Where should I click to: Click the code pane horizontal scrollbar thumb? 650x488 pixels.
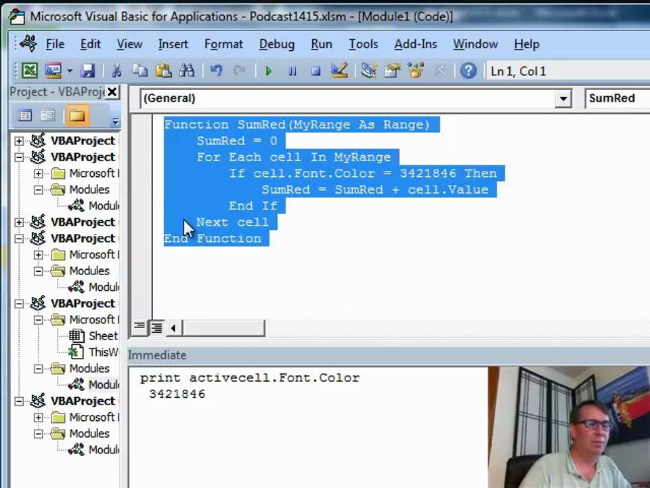point(223,328)
